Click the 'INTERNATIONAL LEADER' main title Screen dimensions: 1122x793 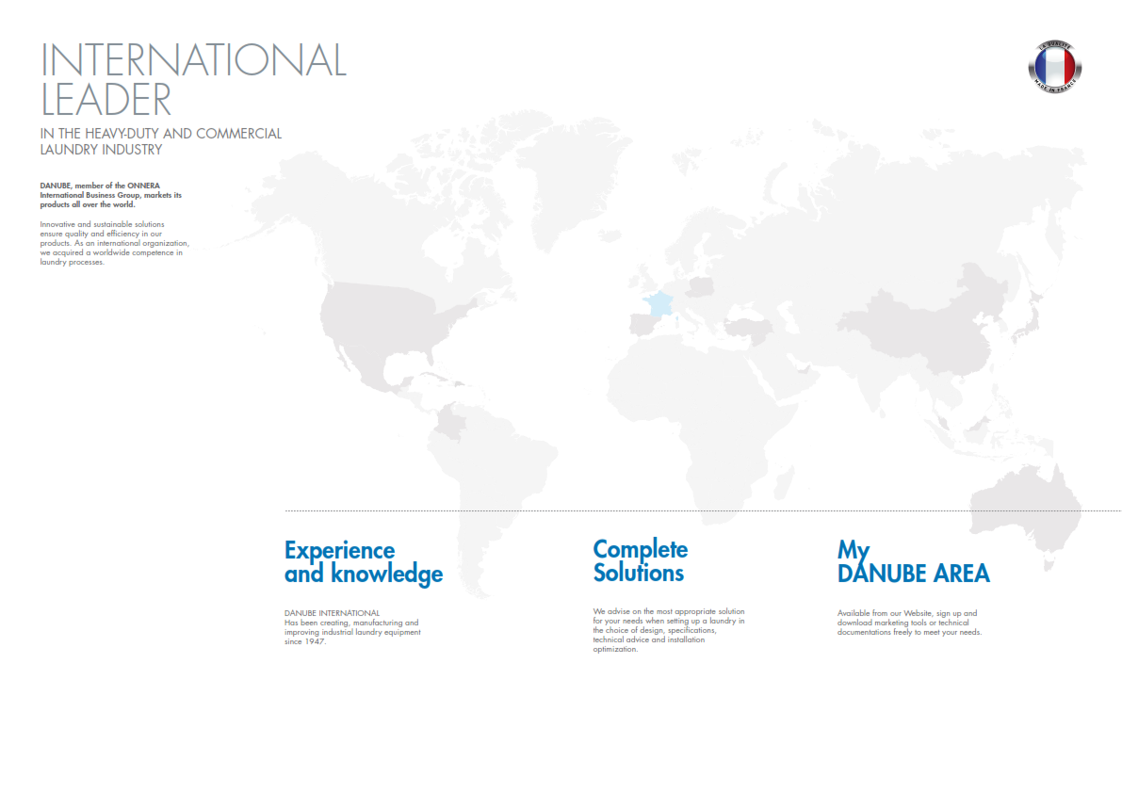193,79
